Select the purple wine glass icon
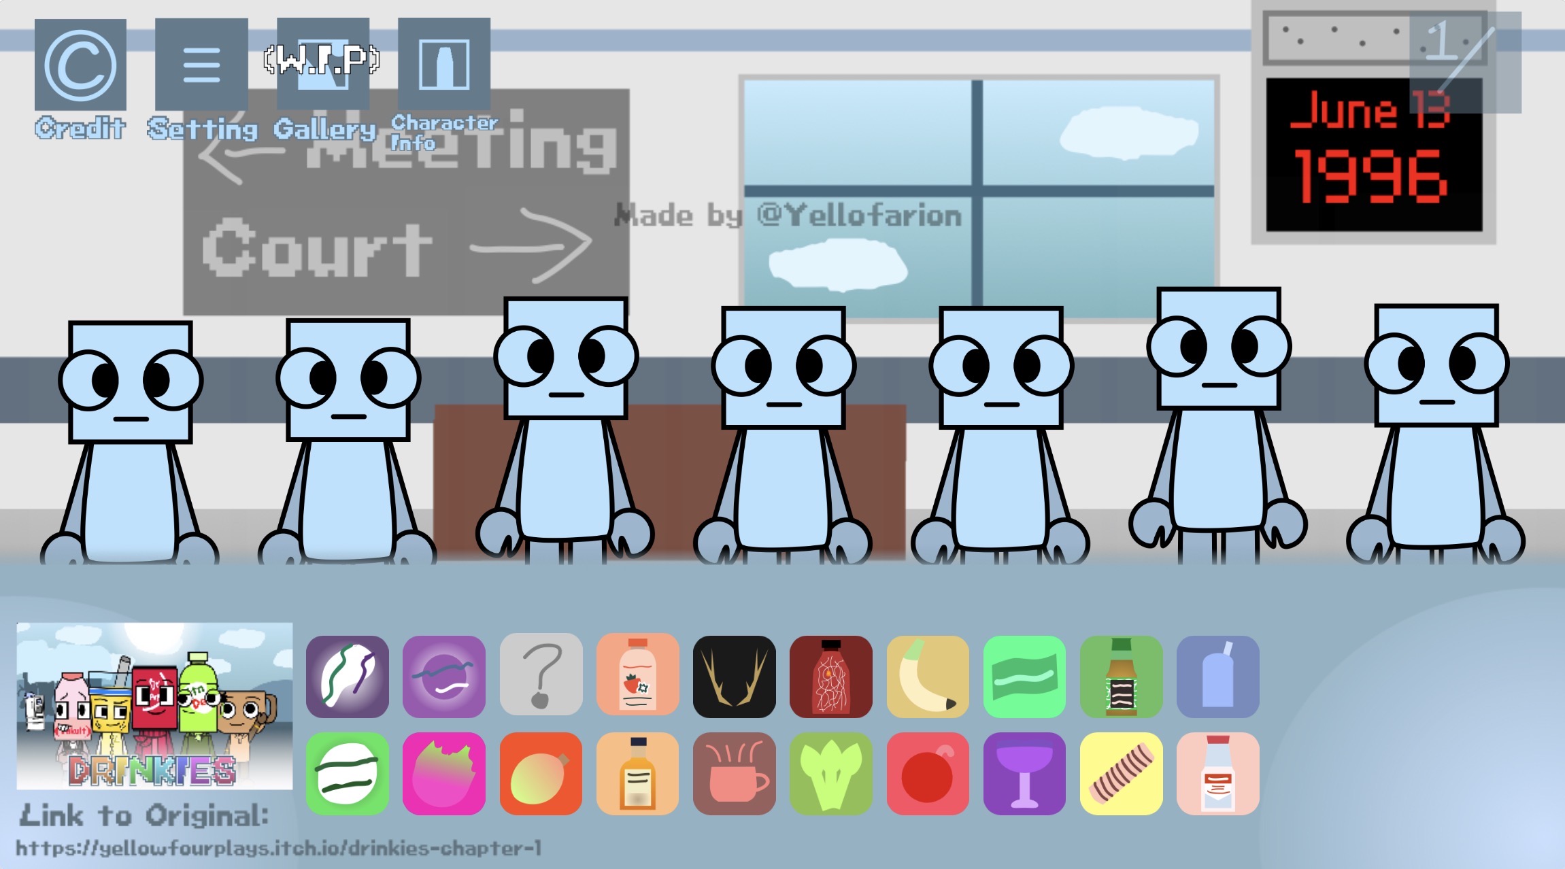The image size is (1565, 869). click(x=1024, y=773)
